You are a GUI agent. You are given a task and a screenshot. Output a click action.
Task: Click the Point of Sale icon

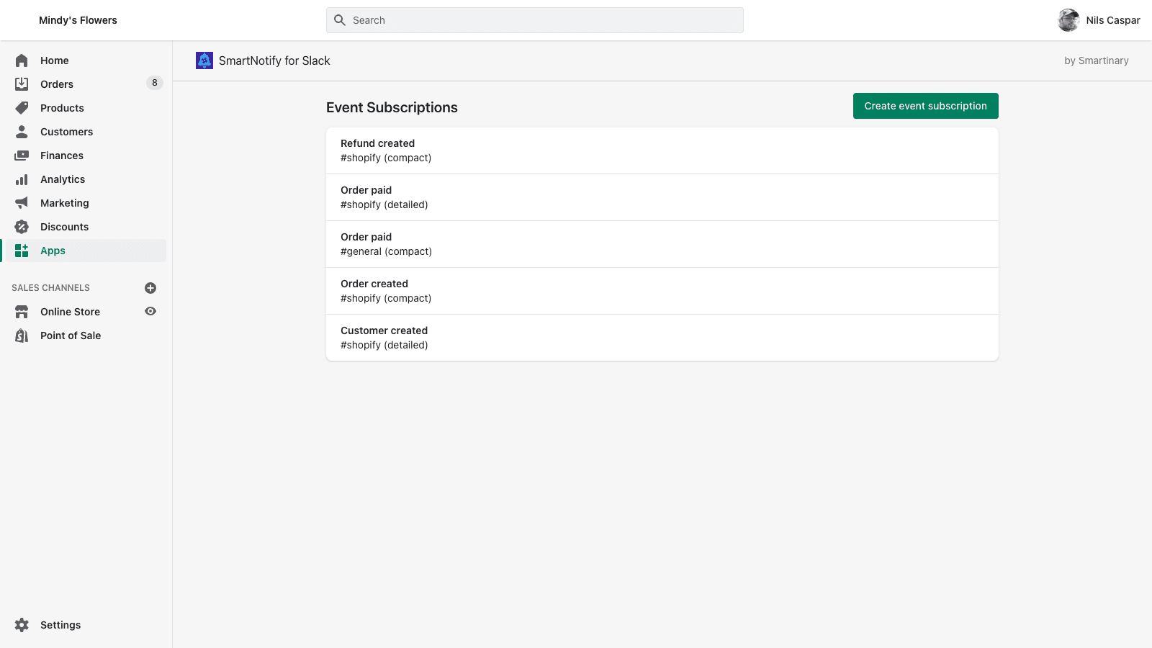[x=22, y=336]
